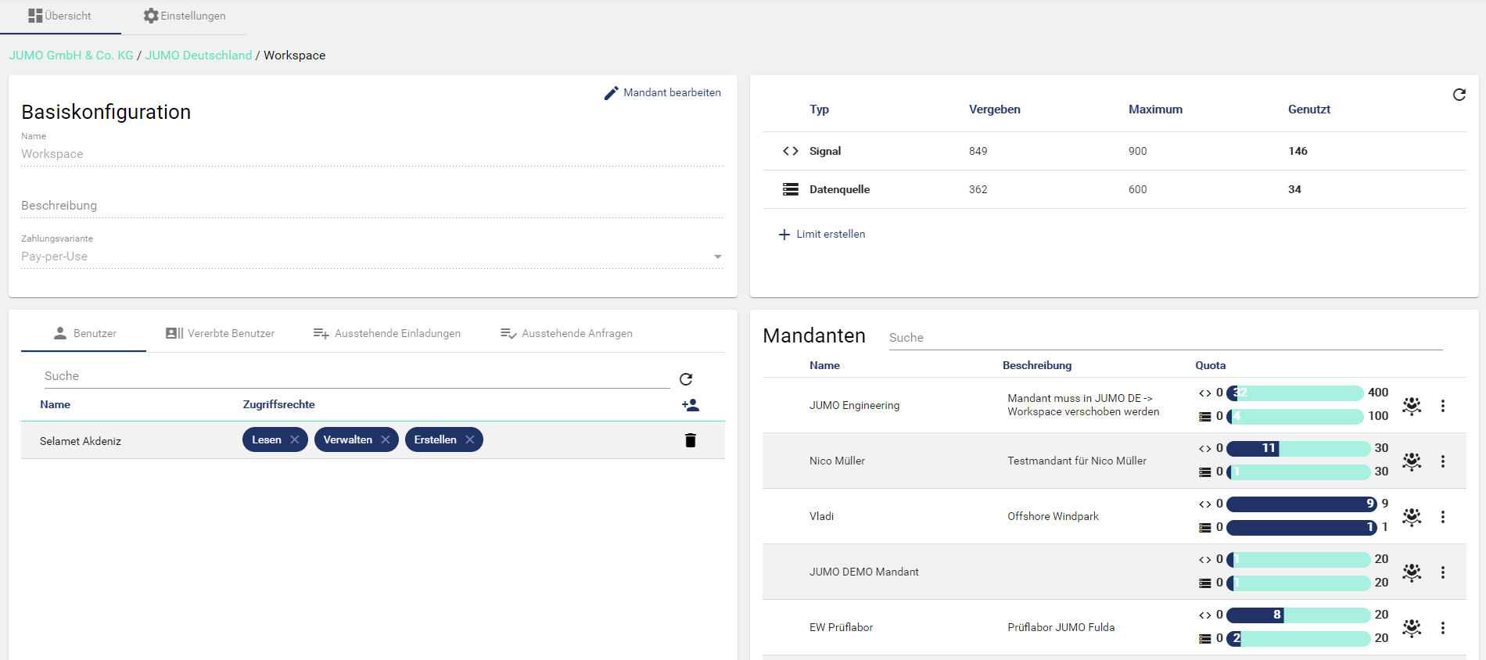Click the pencil icon for Mandant bearbeiten
This screenshot has height=660, width=1486.
[611, 93]
